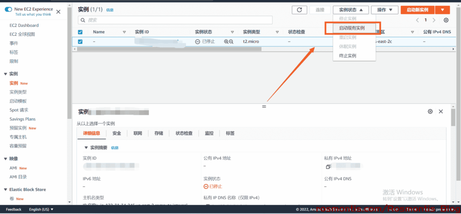This screenshot has height=214, width=461.
Task: Open 专属主机 in the sidebar
Action: tap(18, 137)
